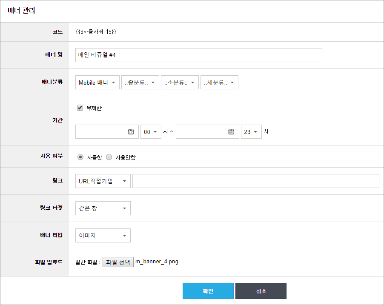Click the code text {{$사용자배너9}}

click(96, 31)
